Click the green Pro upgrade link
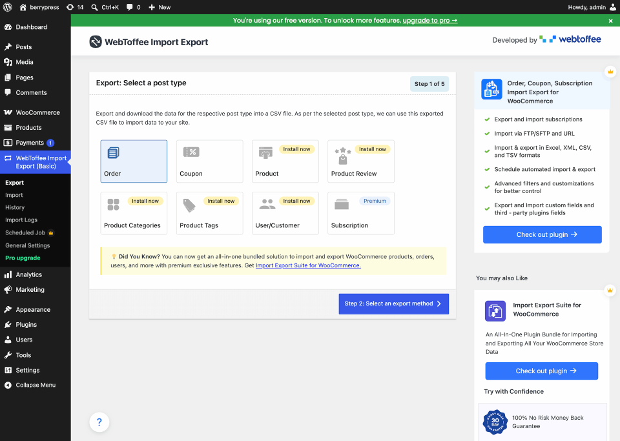This screenshot has width=620, height=441. click(x=23, y=258)
